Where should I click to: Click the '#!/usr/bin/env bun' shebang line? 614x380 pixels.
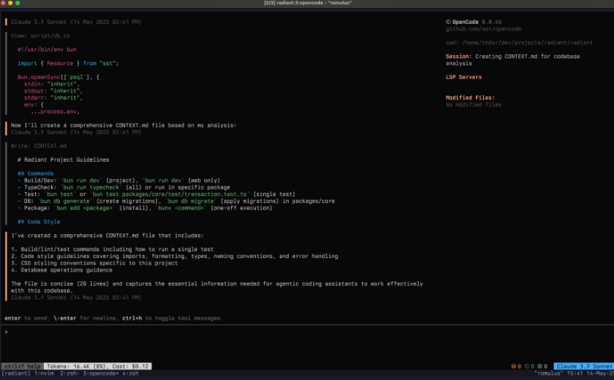click(x=47, y=49)
